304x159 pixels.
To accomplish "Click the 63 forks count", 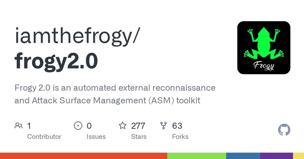I will (x=177, y=126).
